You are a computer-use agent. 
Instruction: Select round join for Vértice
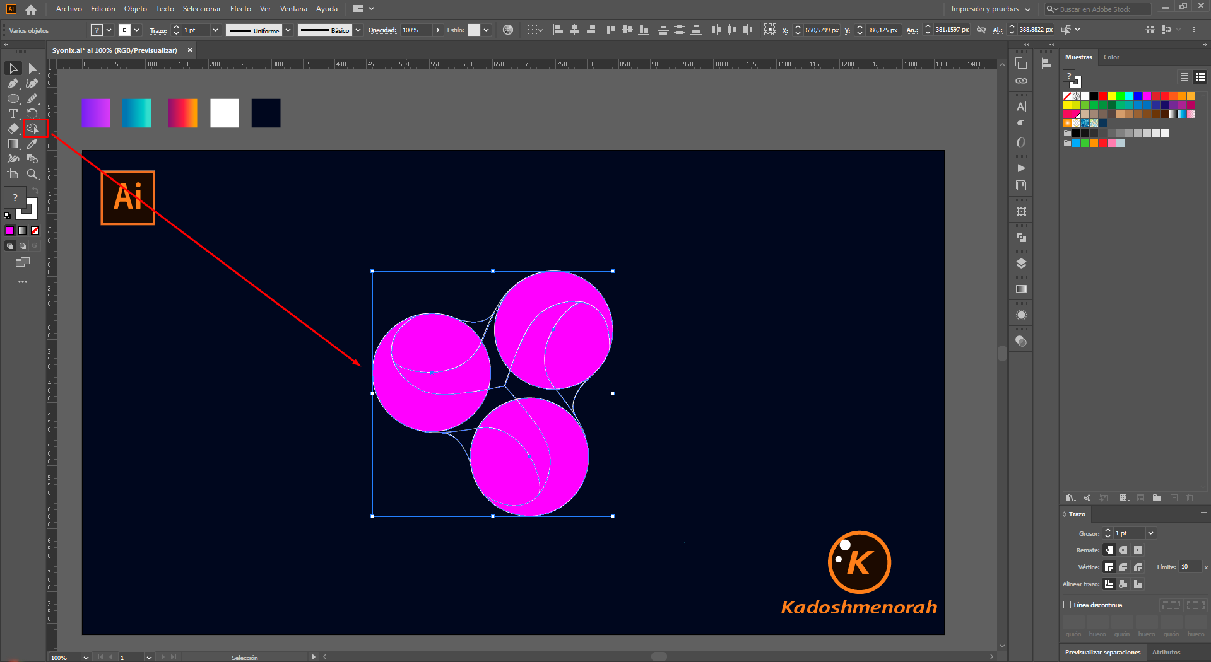[x=1123, y=567]
